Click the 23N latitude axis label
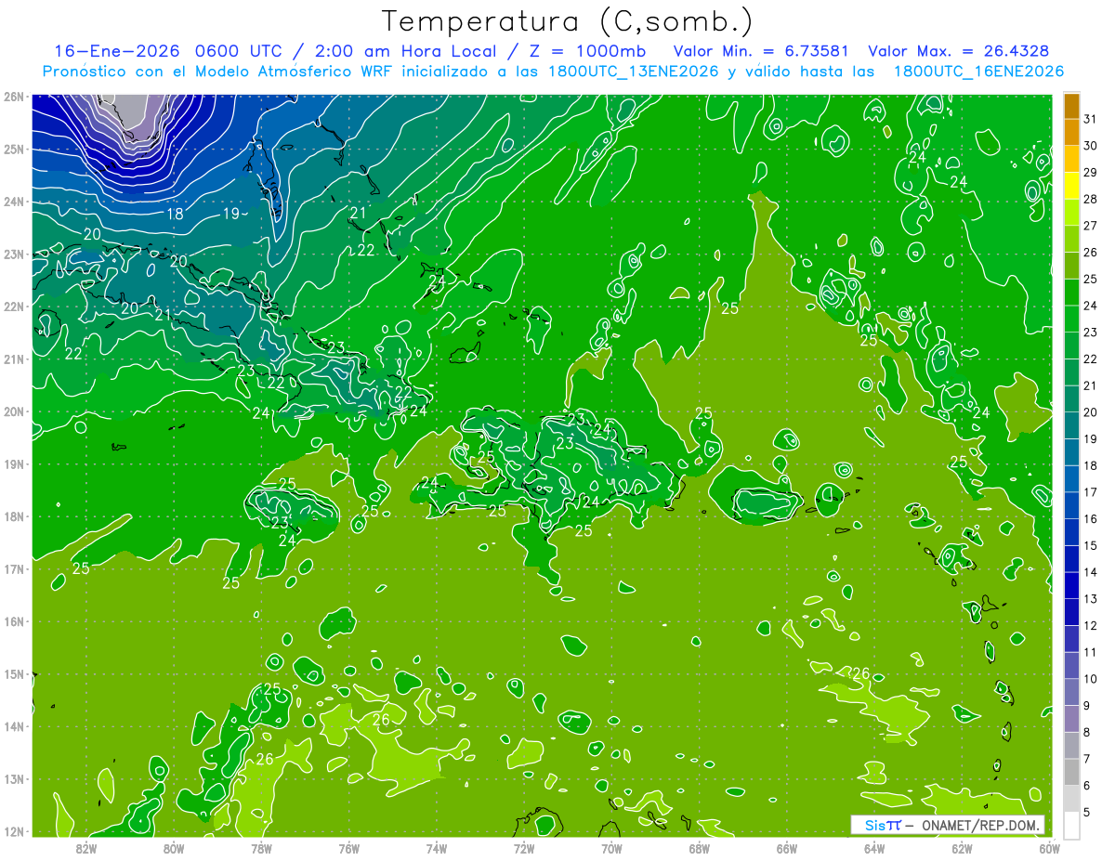 [14, 254]
